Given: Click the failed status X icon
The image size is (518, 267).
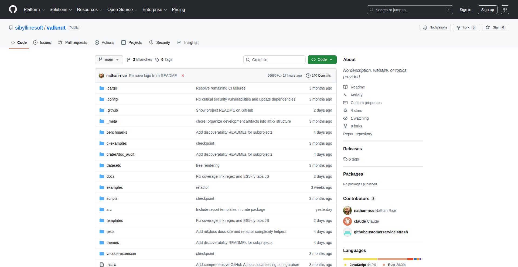Looking at the screenshot, I should 183,76.
